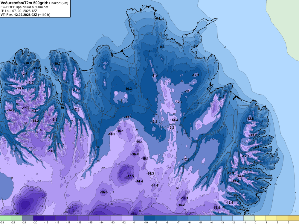
Task: Click the legend swatch labeled -23
Action: point(6,218)
